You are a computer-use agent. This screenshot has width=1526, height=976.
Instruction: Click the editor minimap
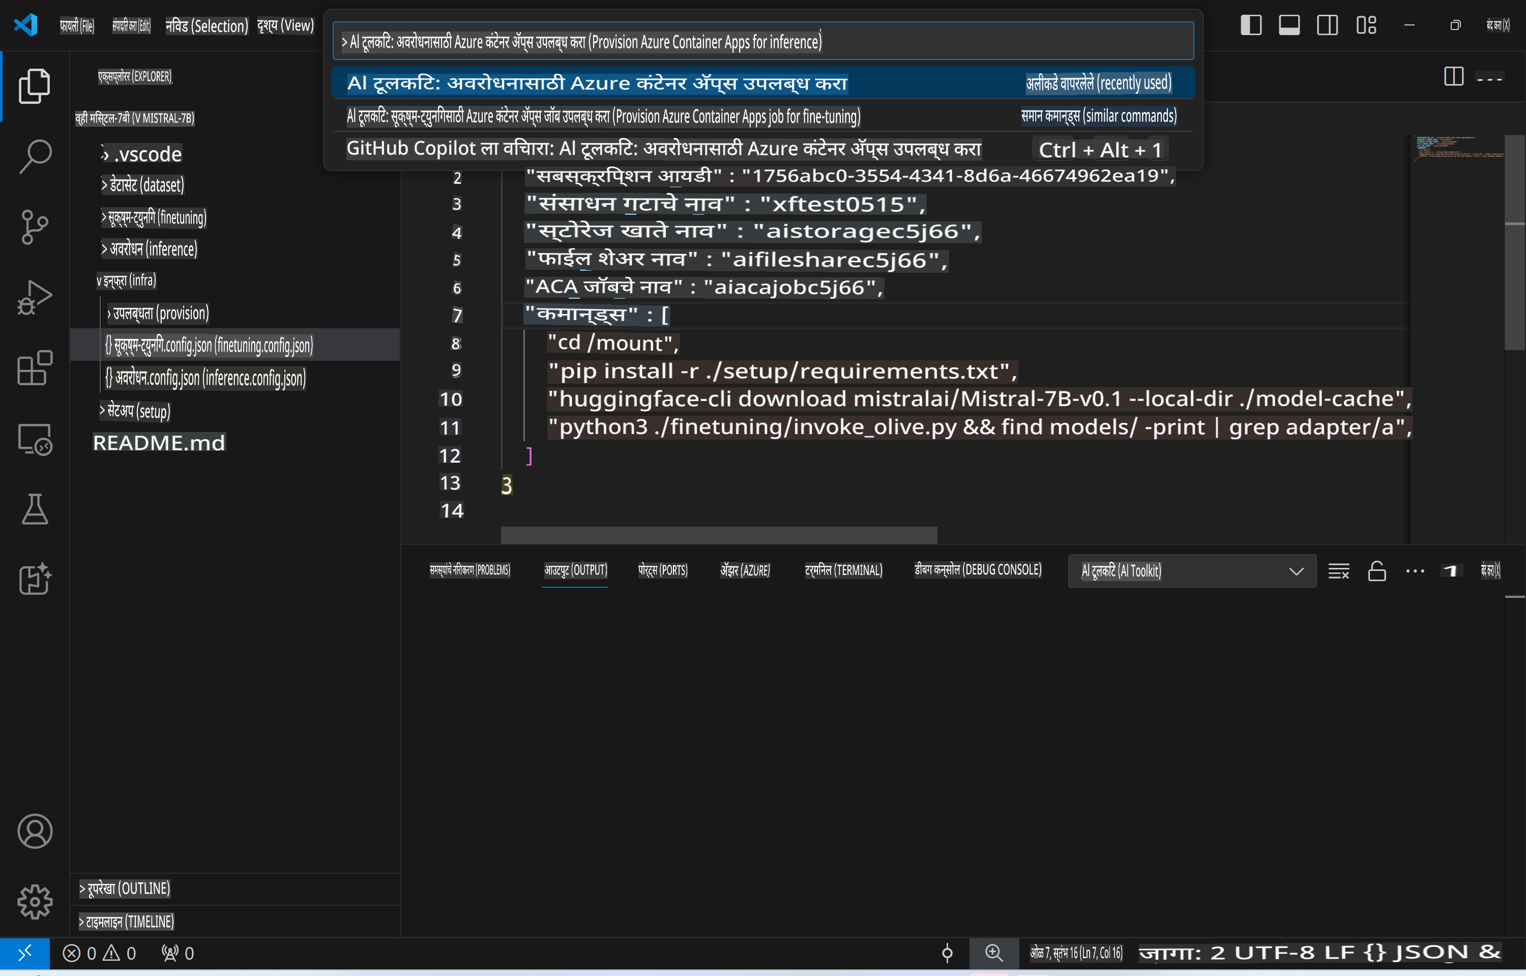click(1459, 147)
